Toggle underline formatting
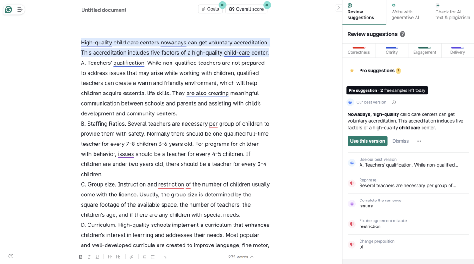Viewport: 474px width, 264px height. [97, 257]
